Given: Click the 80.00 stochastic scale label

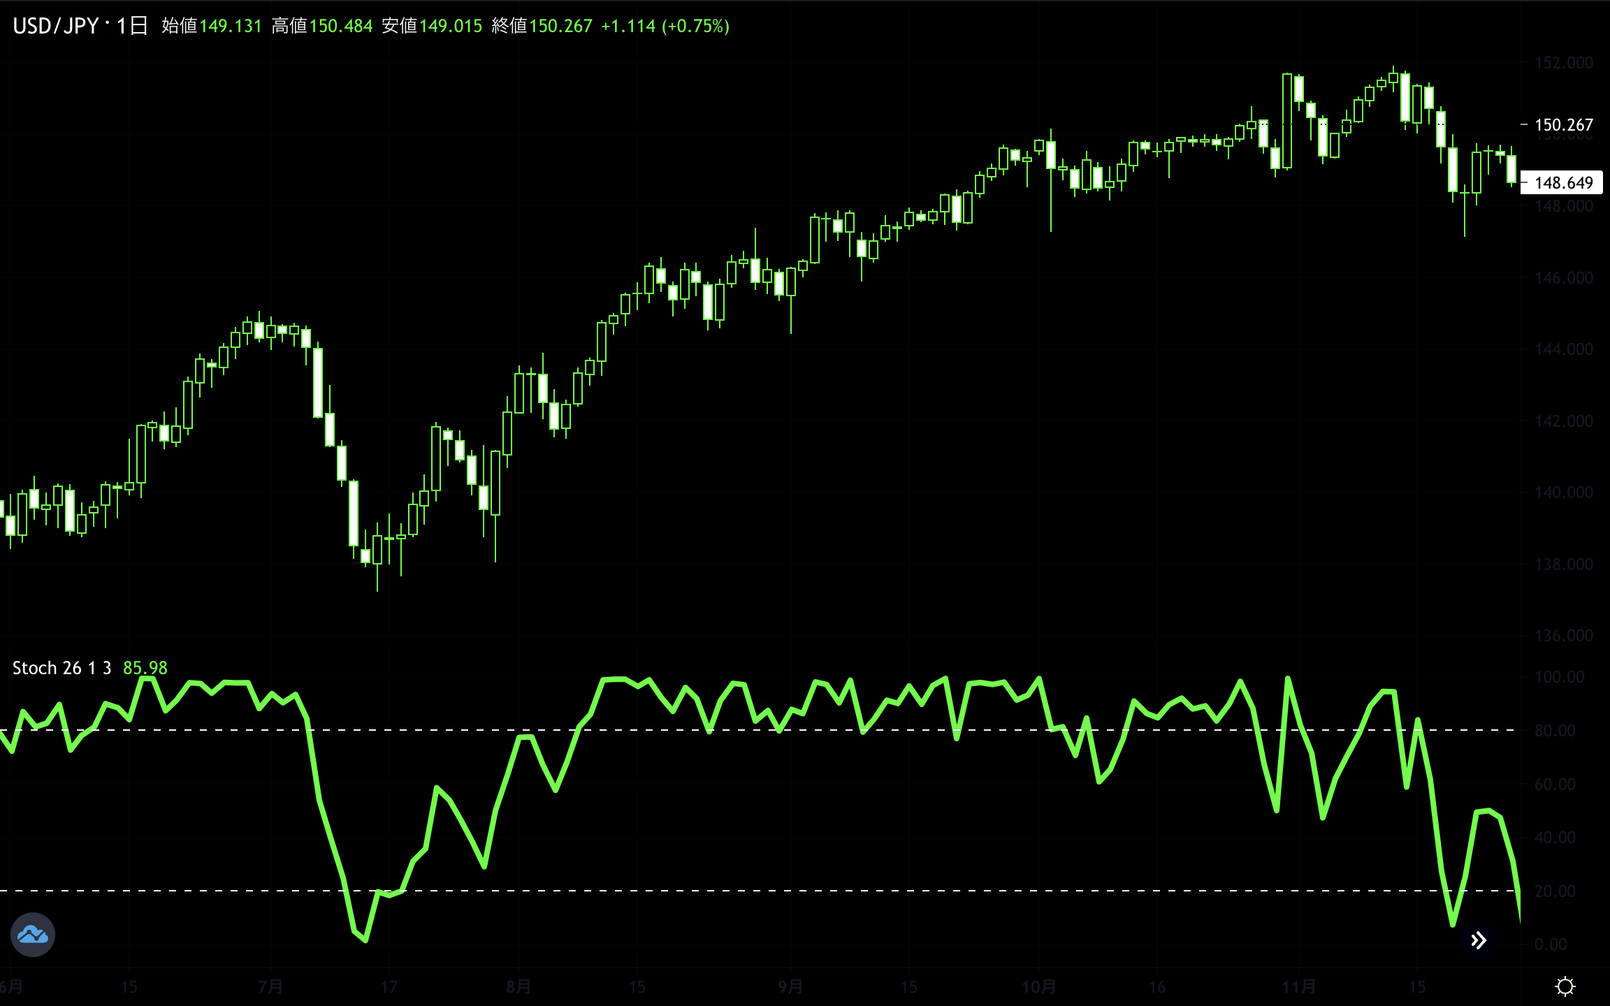Looking at the screenshot, I should [1554, 731].
